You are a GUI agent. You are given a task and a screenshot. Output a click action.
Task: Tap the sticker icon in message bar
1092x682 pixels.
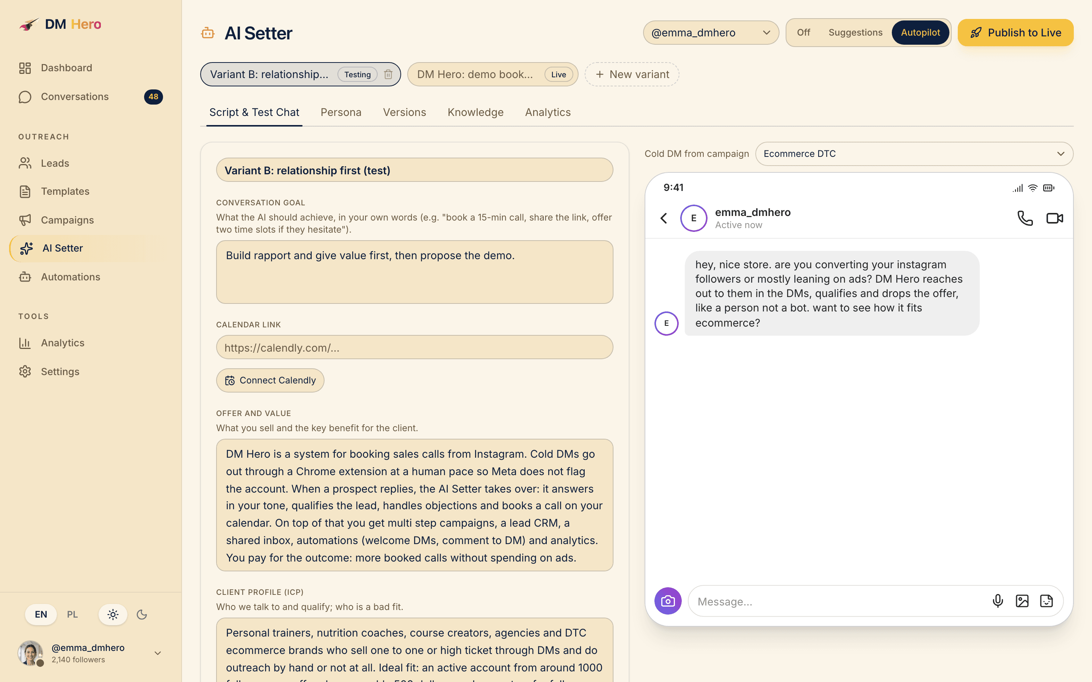[x=1046, y=601]
